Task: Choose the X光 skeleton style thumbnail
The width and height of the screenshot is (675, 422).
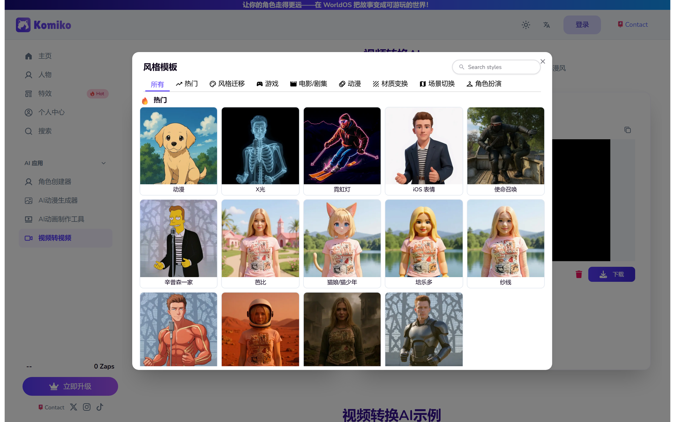Action: 260,151
